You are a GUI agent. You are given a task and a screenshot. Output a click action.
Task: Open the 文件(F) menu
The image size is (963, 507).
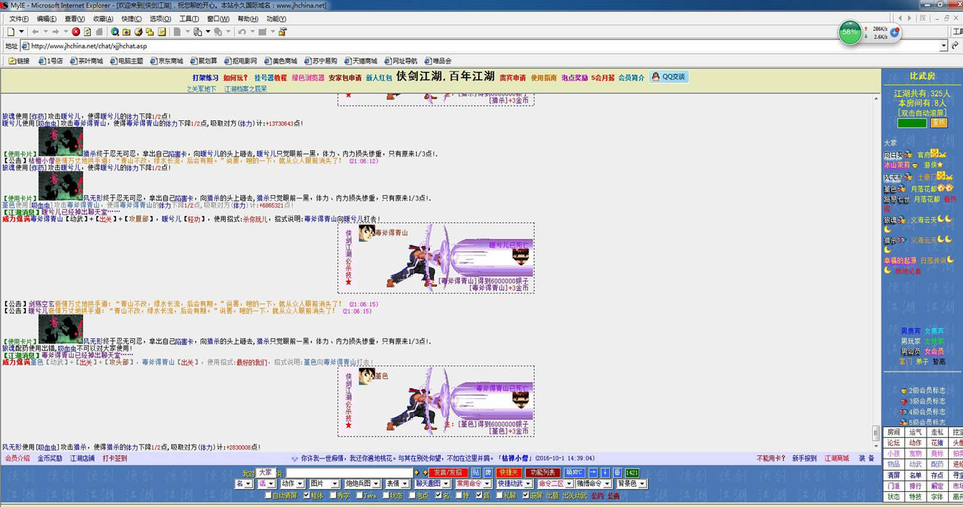coord(19,19)
